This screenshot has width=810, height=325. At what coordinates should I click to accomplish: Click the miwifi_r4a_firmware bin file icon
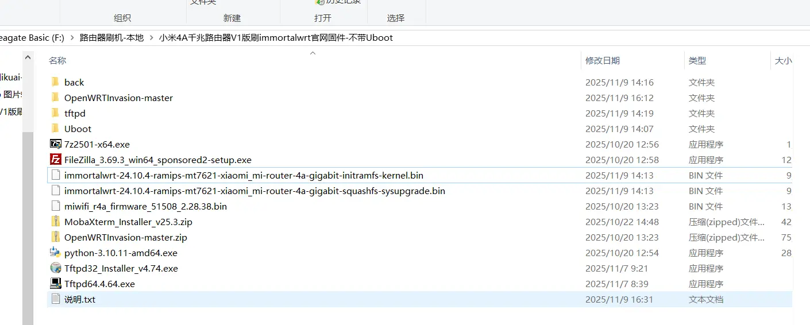tap(55, 206)
